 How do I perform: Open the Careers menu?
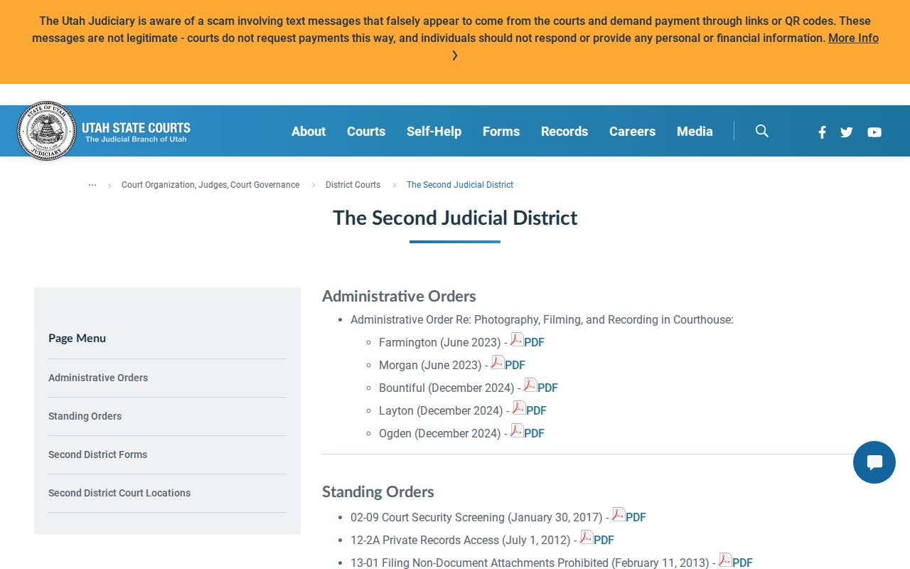pyautogui.click(x=632, y=132)
